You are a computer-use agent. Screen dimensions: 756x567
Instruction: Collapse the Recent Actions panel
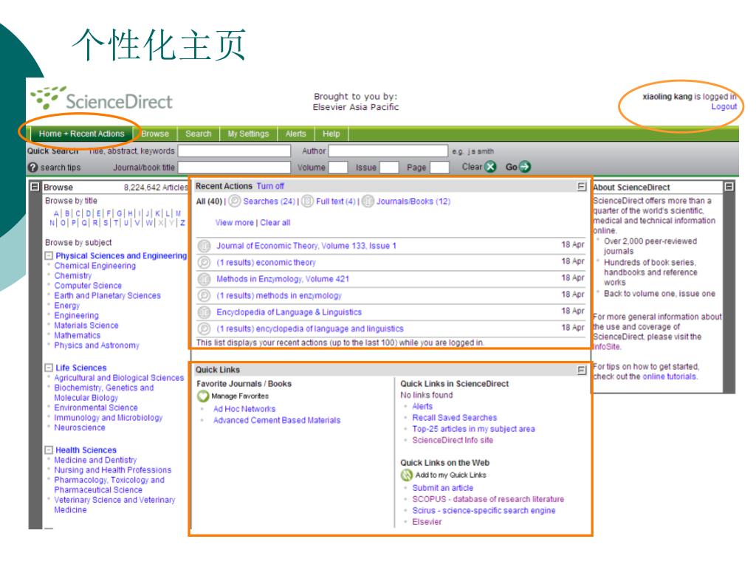click(x=582, y=186)
